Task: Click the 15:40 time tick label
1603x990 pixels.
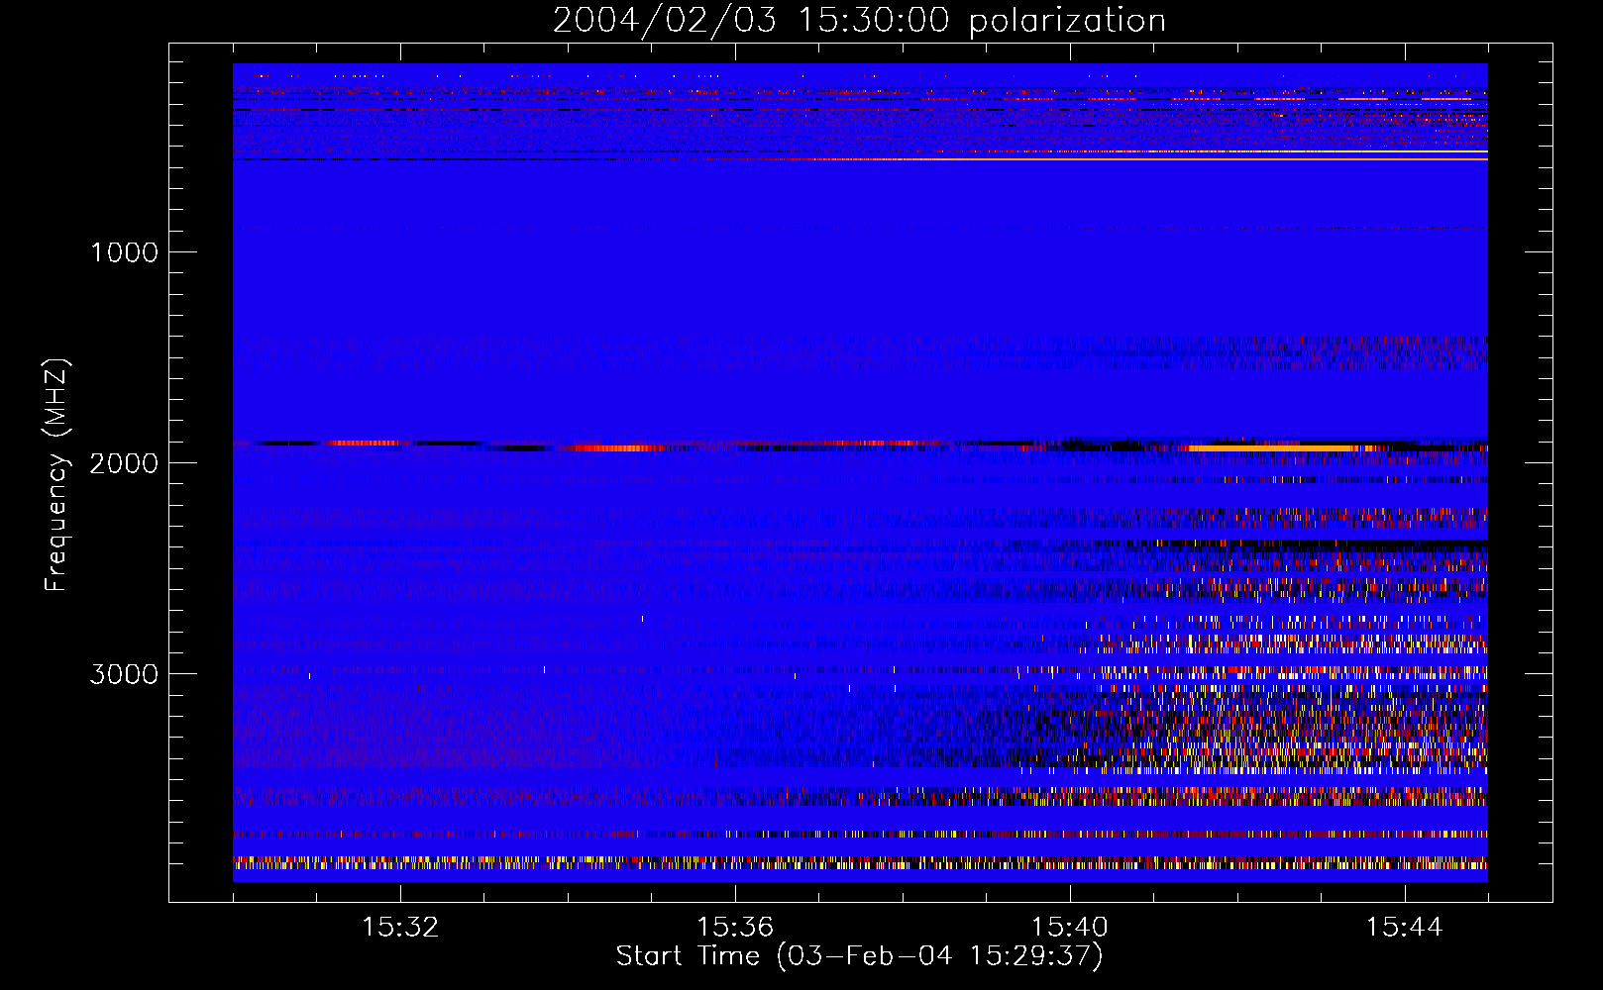Action: pyautogui.click(x=1070, y=928)
